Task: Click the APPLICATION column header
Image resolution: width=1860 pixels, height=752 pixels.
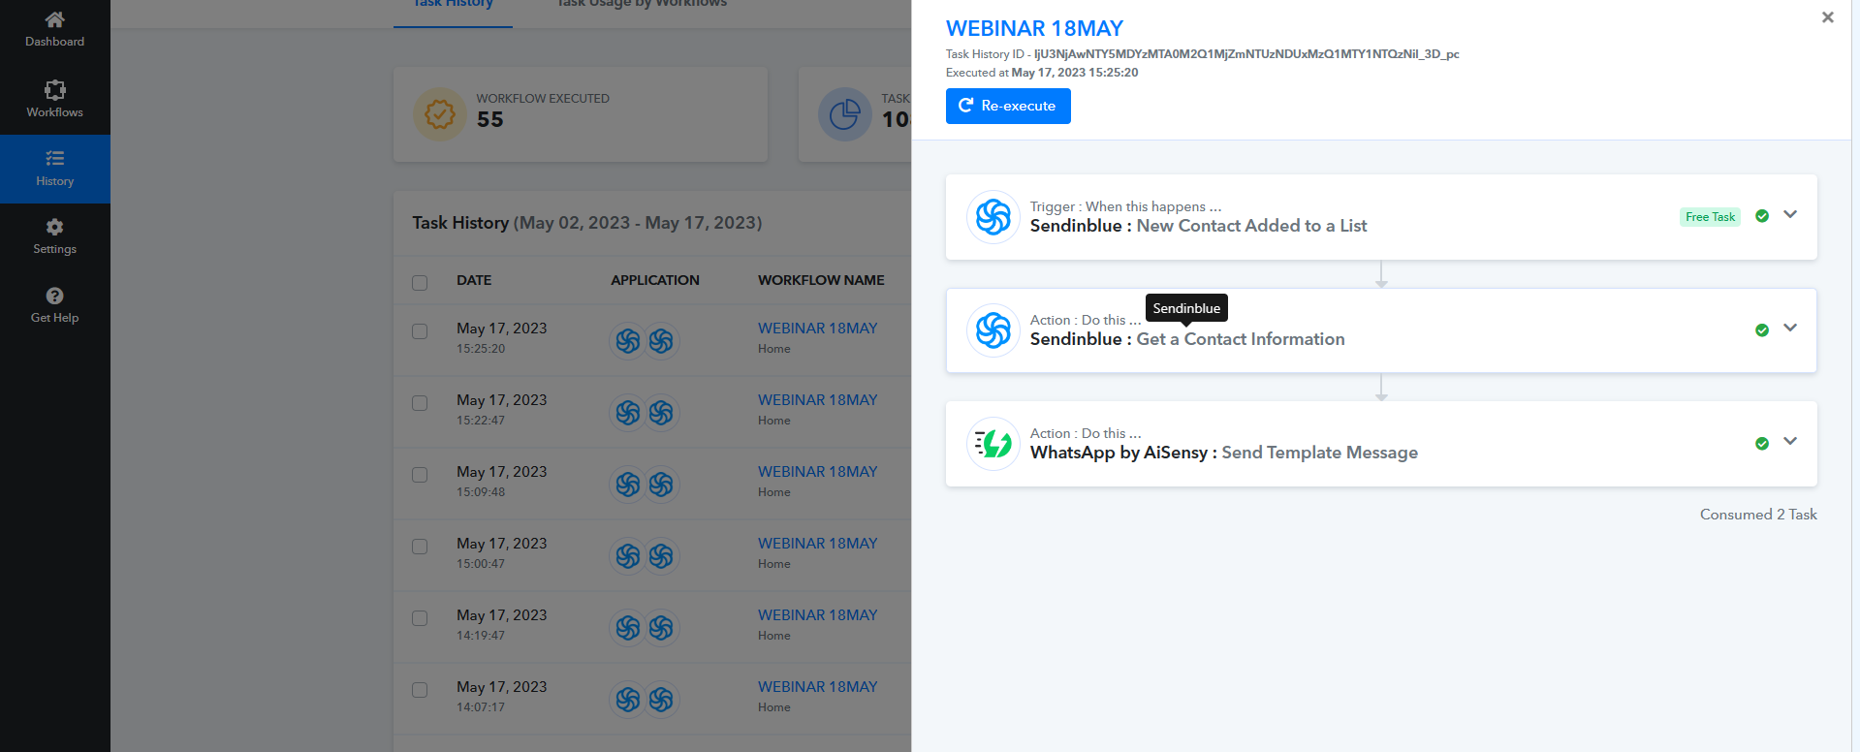Action: 655,280
